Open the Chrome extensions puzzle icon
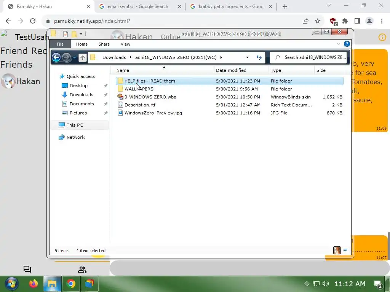390x292 pixels. 345,21
